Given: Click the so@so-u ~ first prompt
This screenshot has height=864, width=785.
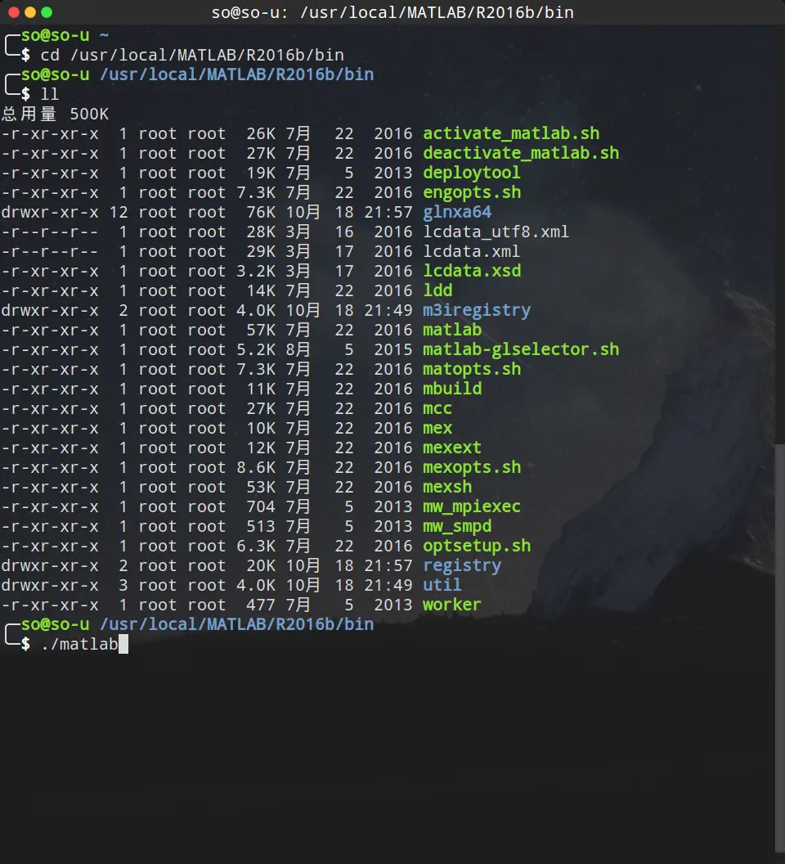Looking at the screenshot, I should pyautogui.click(x=65, y=35).
